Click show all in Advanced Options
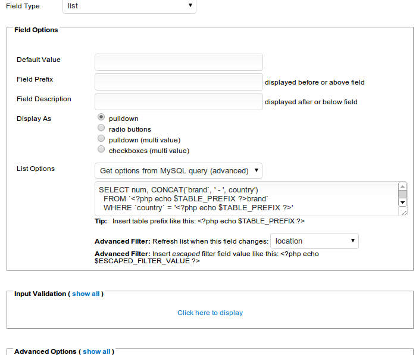The image size is (419, 355). pyautogui.click(x=96, y=351)
